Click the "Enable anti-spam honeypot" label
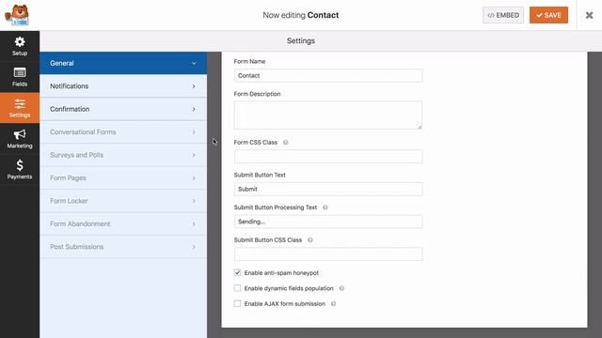 (281, 273)
